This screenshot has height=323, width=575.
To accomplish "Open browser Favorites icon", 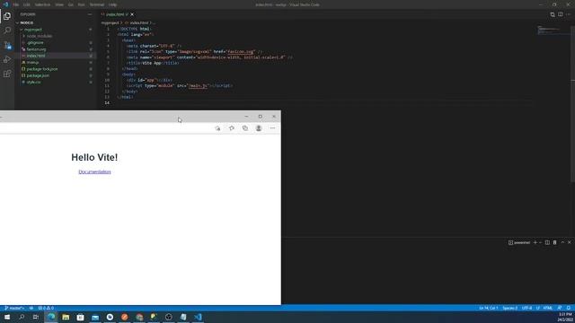I will point(232,128).
